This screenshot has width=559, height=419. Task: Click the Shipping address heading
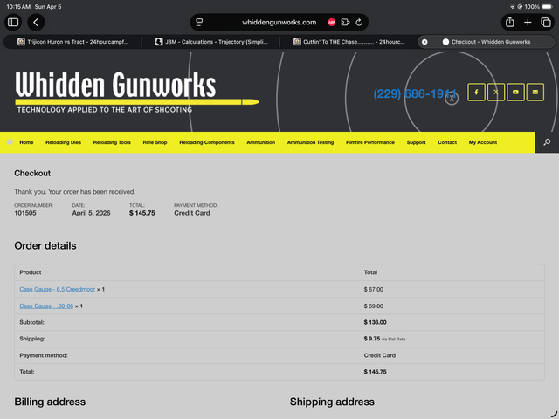coord(332,402)
